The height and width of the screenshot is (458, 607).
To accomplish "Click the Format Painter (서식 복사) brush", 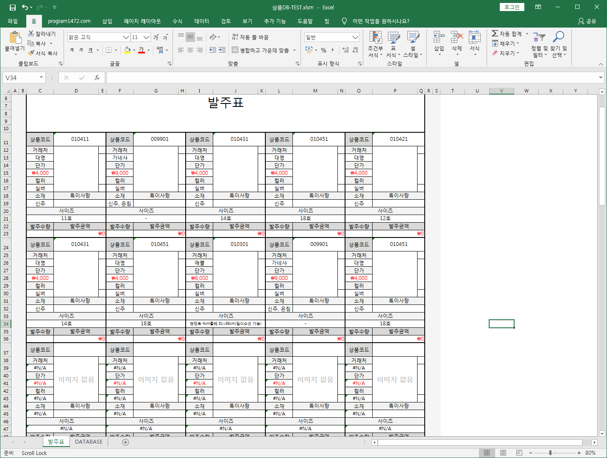I will (x=31, y=53).
